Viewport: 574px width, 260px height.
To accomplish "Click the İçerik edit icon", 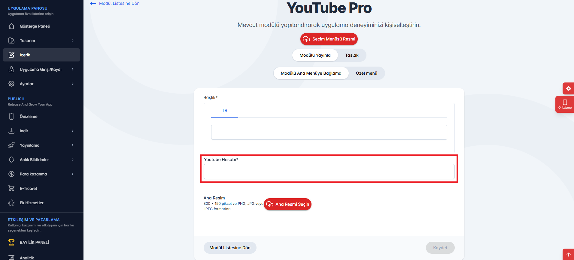I will click(x=11, y=55).
